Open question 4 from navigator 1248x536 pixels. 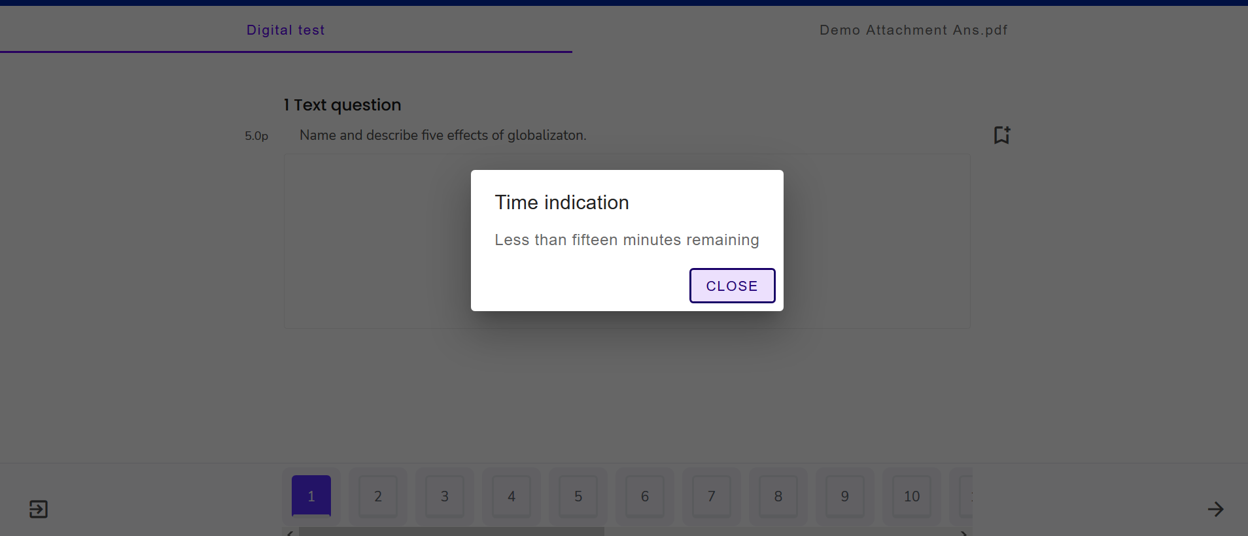511,496
